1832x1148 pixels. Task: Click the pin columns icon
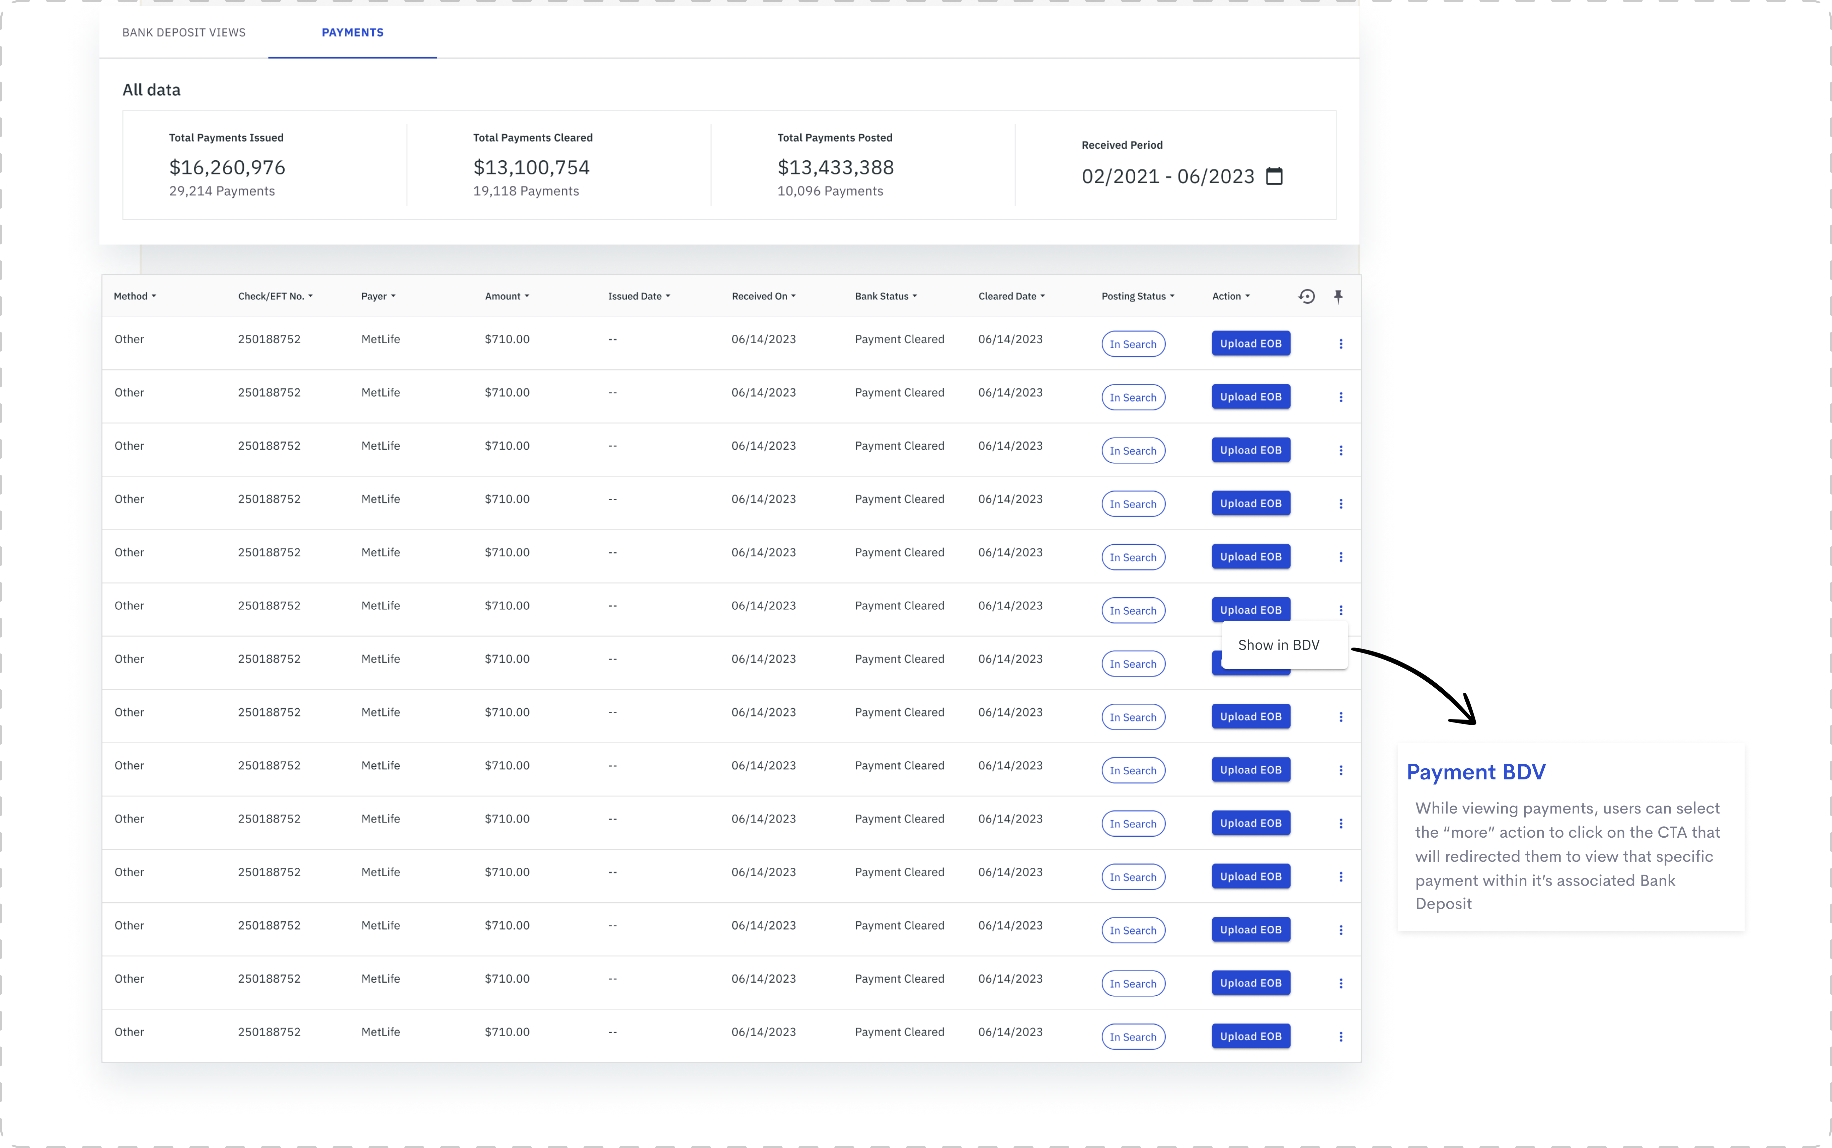(x=1339, y=296)
